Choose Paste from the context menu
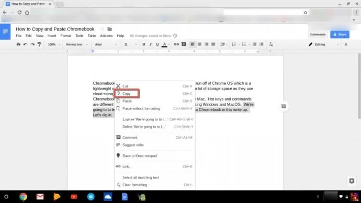This screenshot has width=361, height=203. (x=154, y=101)
